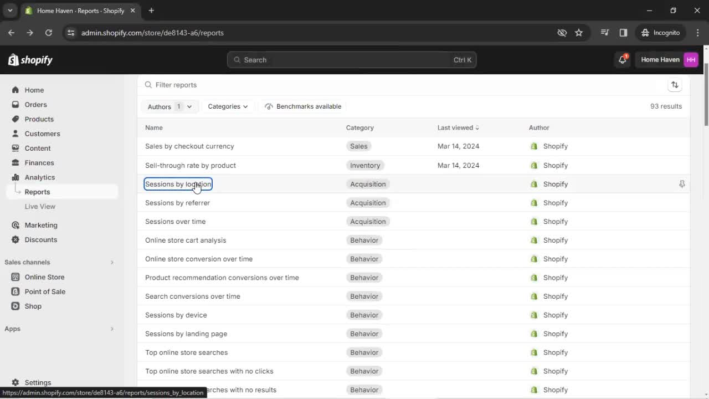Click the Name column header
This screenshot has width=709, height=399.
154,127
